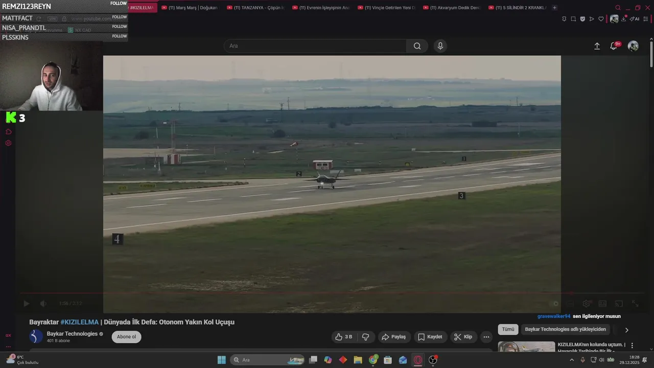This screenshot has width=654, height=368.
Task: Click the browser tab search icon
Action: 618,8
